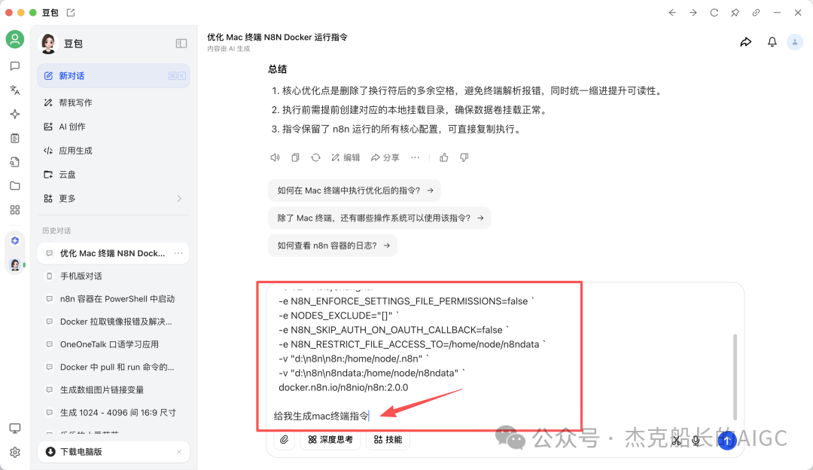Start a 新对话
The height and width of the screenshot is (470, 813).
coord(114,76)
